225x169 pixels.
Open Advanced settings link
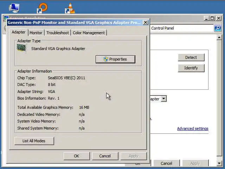click(x=193, y=129)
